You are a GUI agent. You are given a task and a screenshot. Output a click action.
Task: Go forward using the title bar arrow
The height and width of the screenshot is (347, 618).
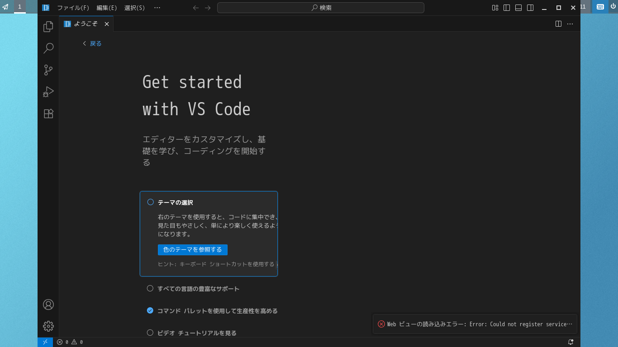click(208, 8)
